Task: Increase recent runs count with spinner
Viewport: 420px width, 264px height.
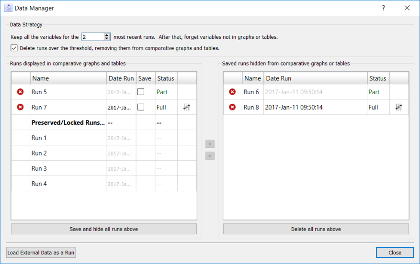Action: (107, 35)
